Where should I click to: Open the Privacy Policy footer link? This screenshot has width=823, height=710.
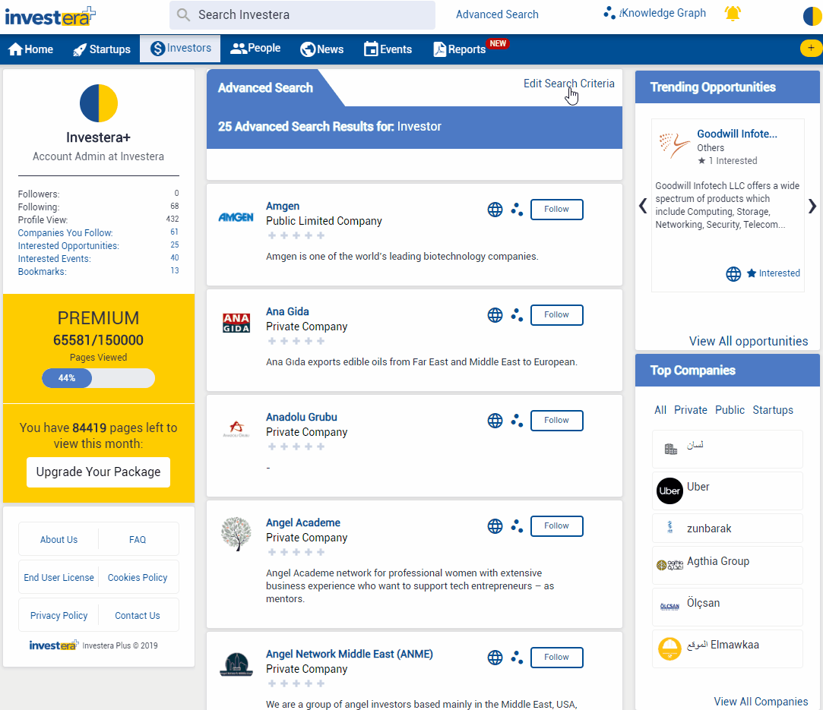click(59, 615)
